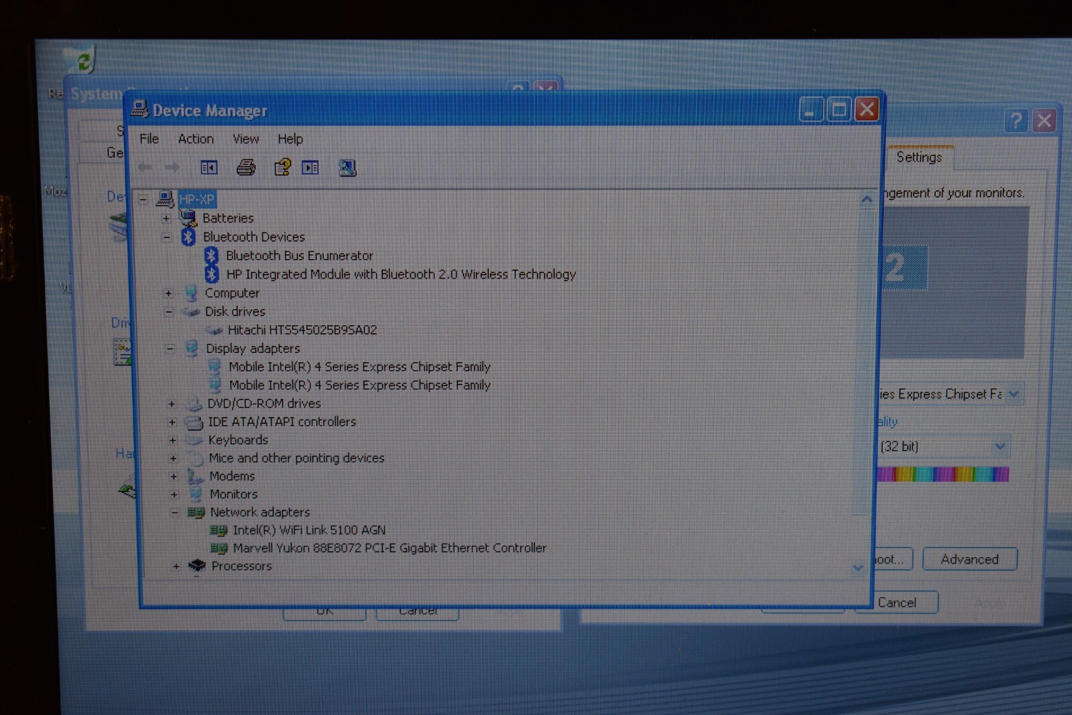
Task: Click the IDE ATA/ATAPI controllers icon
Action: (x=194, y=422)
